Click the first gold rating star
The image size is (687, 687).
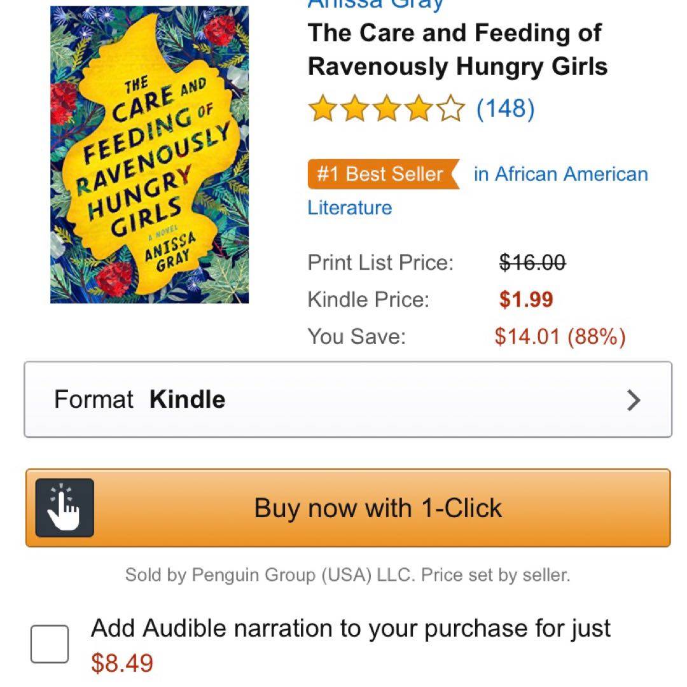[x=321, y=109]
